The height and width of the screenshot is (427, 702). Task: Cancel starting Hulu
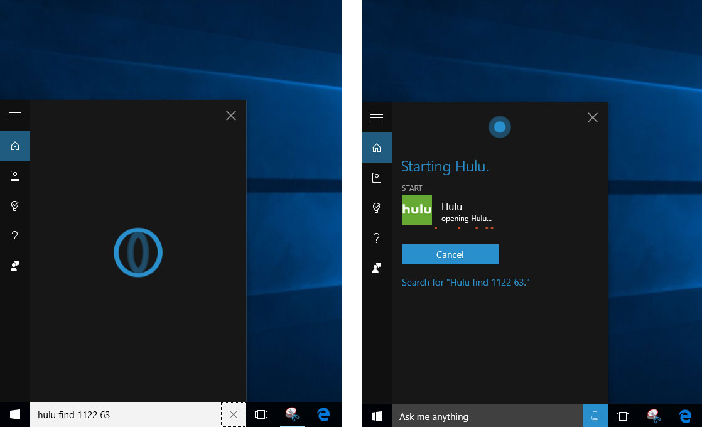pyautogui.click(x=450, y=254)
